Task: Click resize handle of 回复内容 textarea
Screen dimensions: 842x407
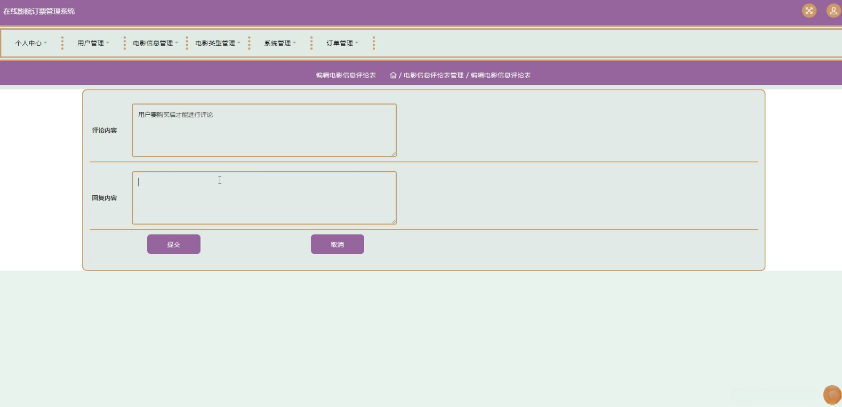Action: (x=394, y=222)
